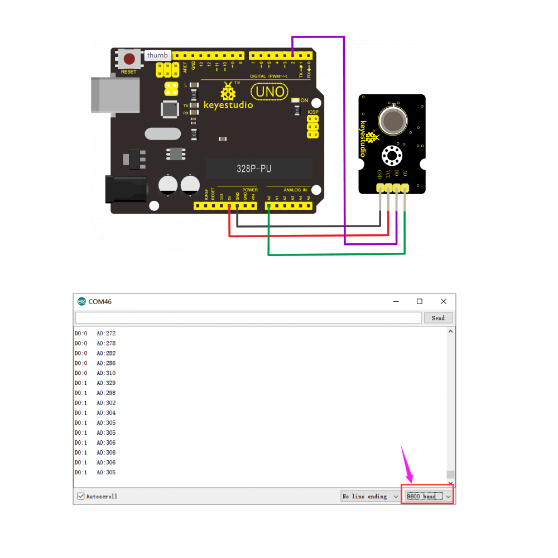This screenshot has width=558, height=558.
Task: Click the ICSP header pins
Action: tap(312, 127)
